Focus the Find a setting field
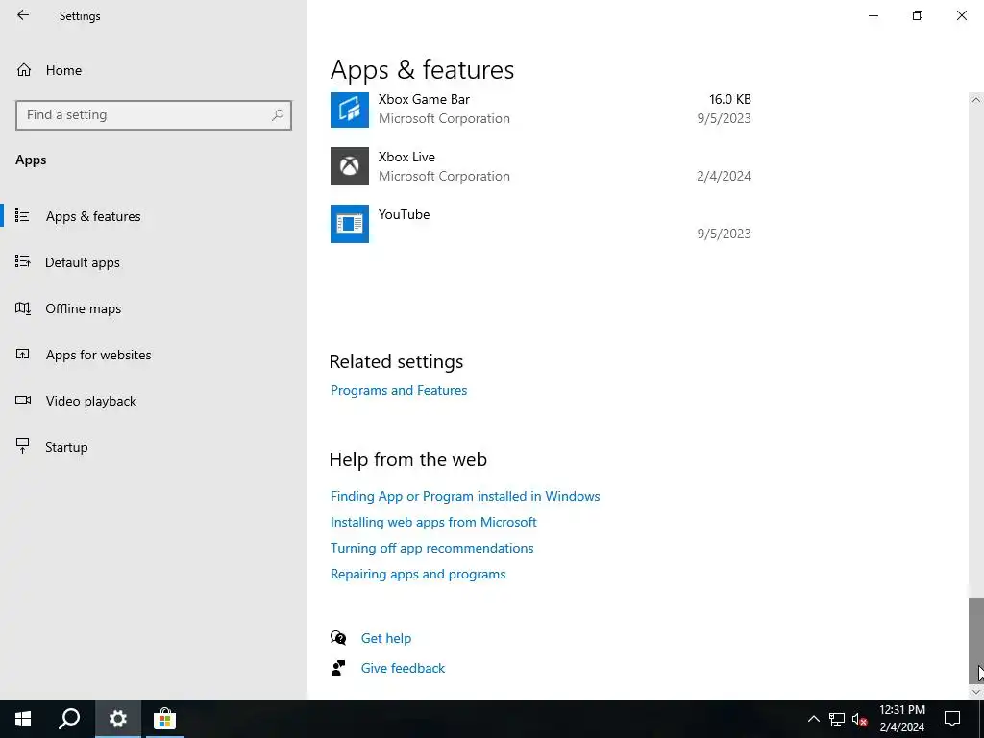Image resolution: width=984 pixels, height=738 pixels. (x=154, y=115)
